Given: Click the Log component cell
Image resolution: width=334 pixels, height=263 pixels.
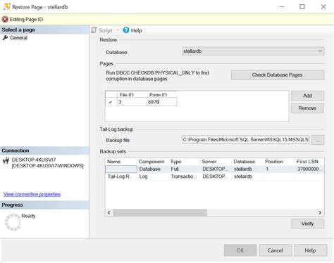Looking at the screenshot, I should point(153,177).
